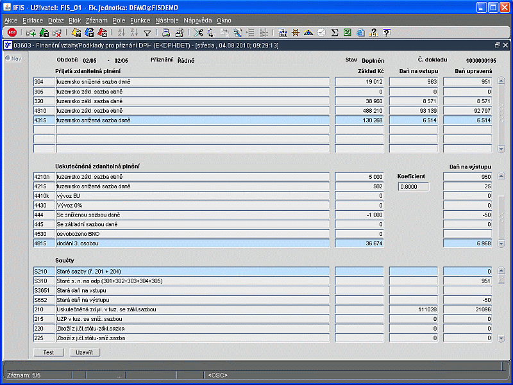Restore the inner EKDPHDET form window
Image resolution: width=513 pixels, height=385 pixels.
(498, 45)
